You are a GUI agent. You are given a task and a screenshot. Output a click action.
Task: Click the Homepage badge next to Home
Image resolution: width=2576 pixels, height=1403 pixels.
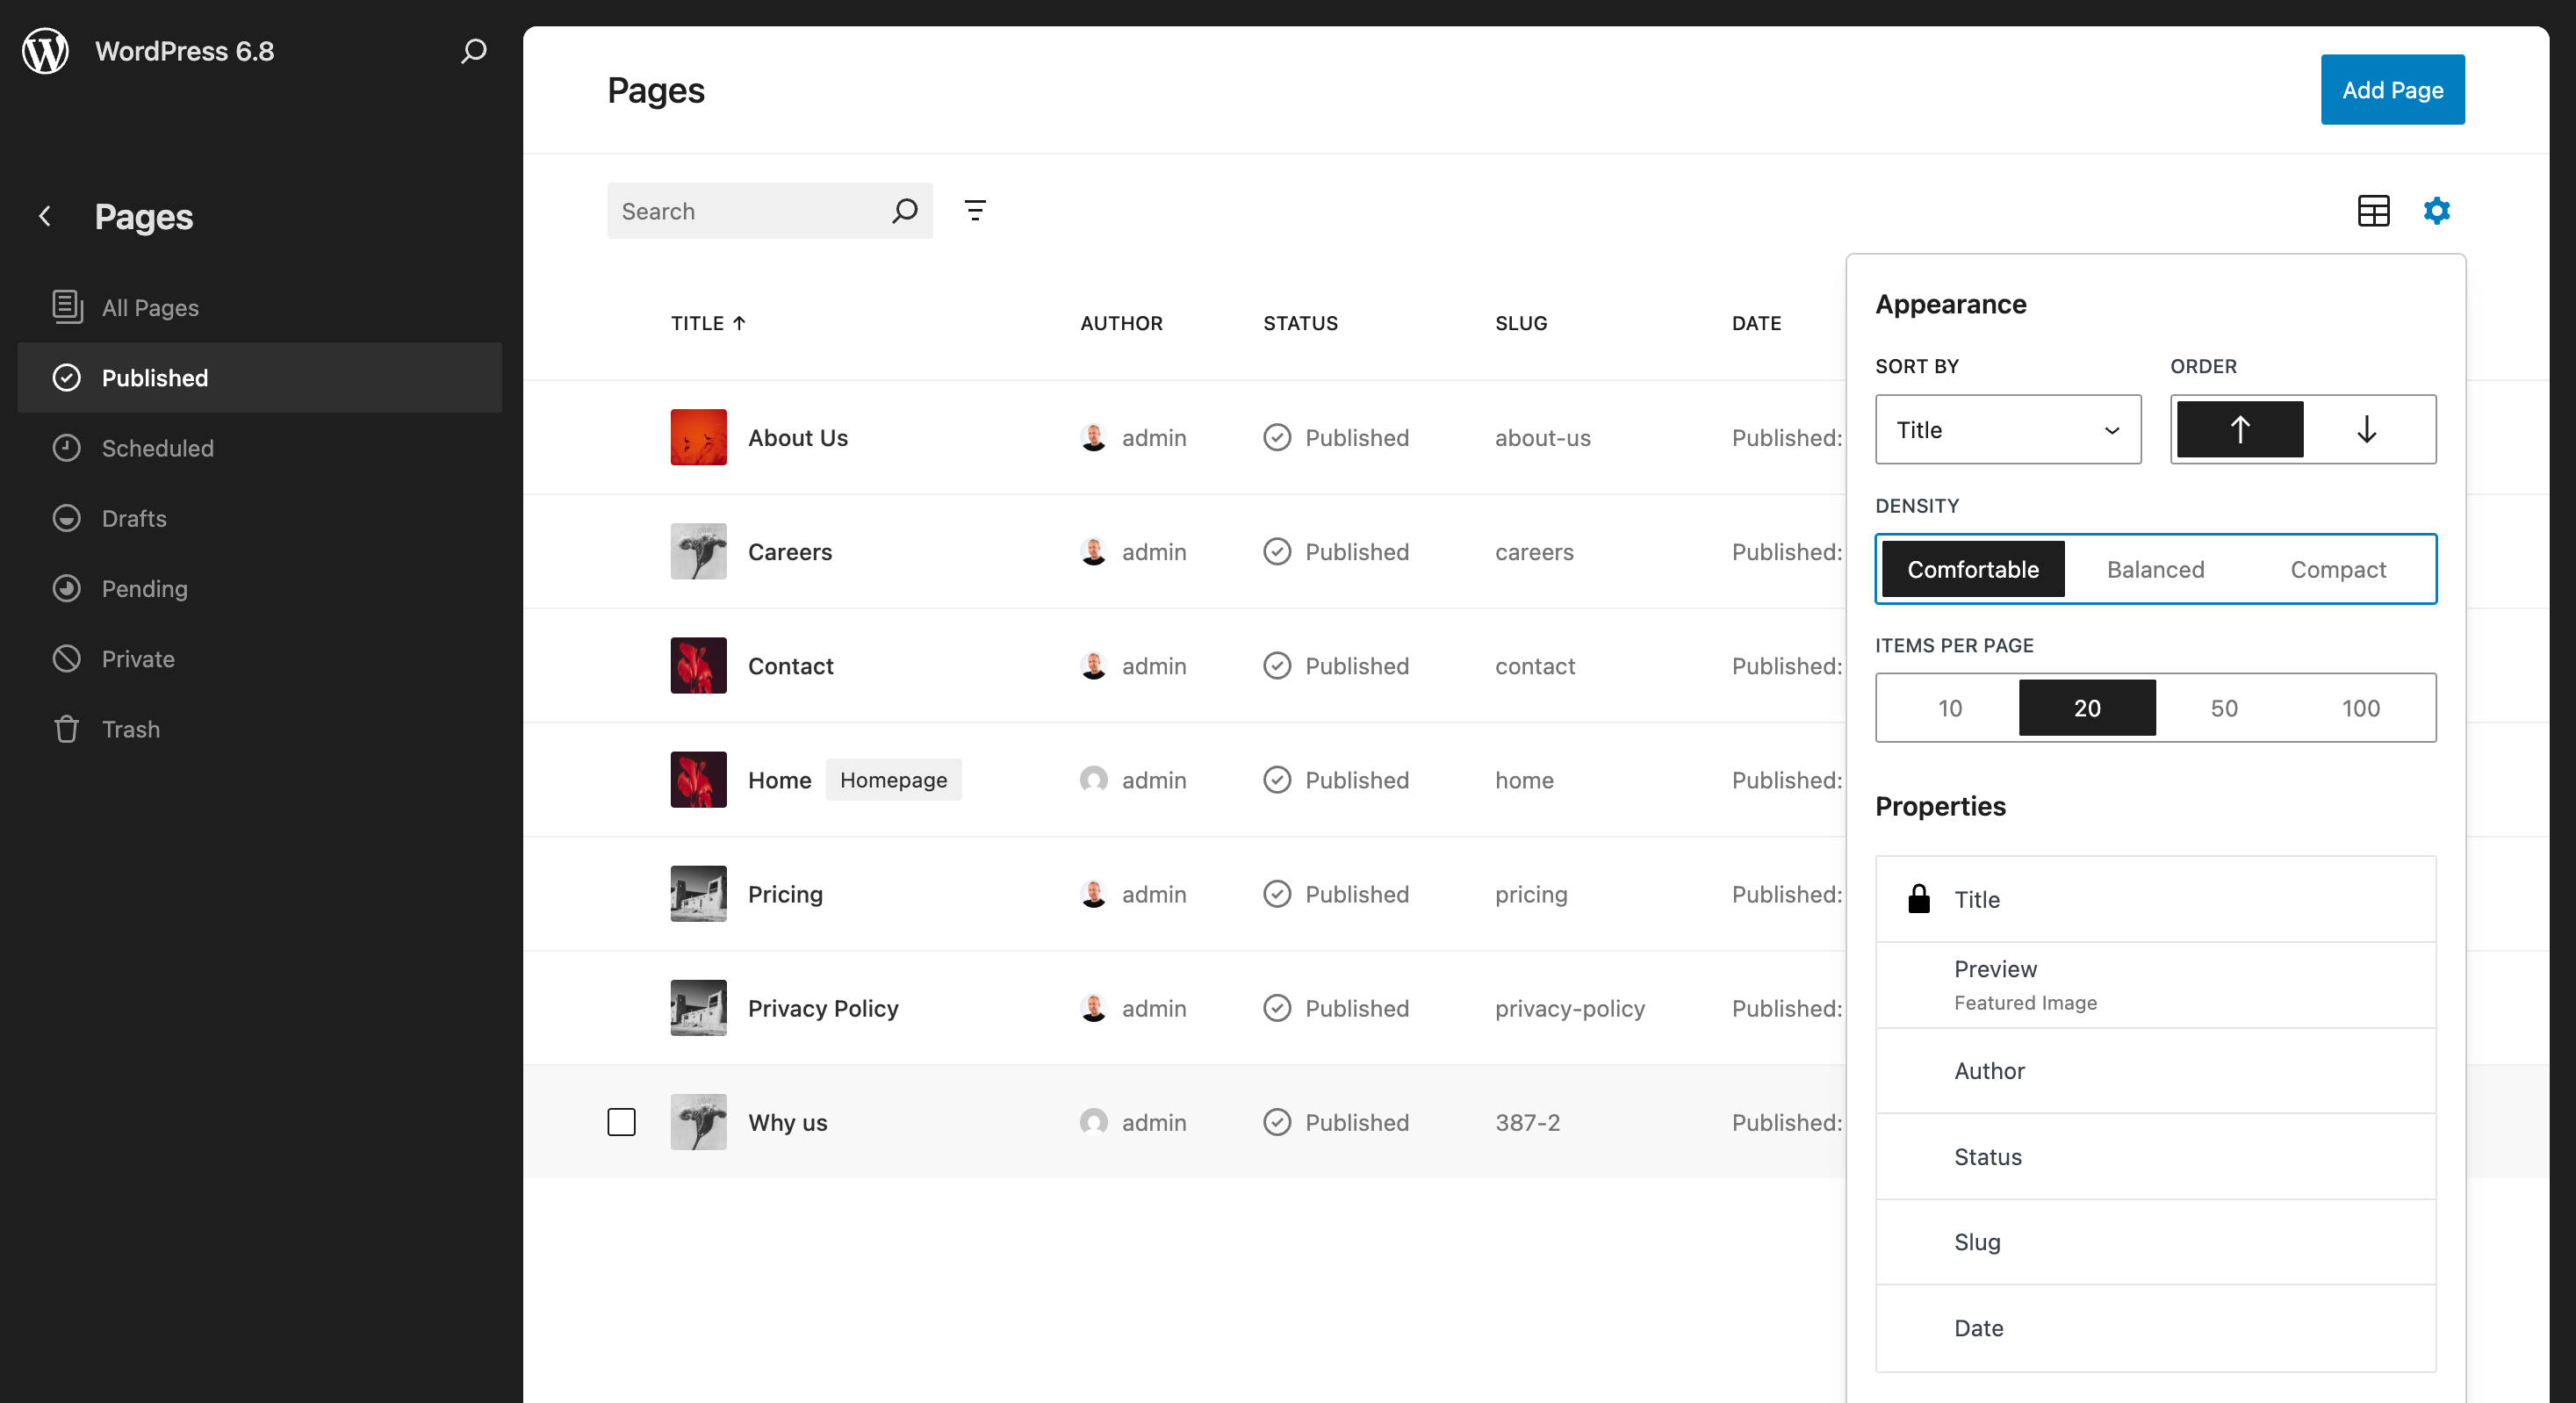click(893, 779)
